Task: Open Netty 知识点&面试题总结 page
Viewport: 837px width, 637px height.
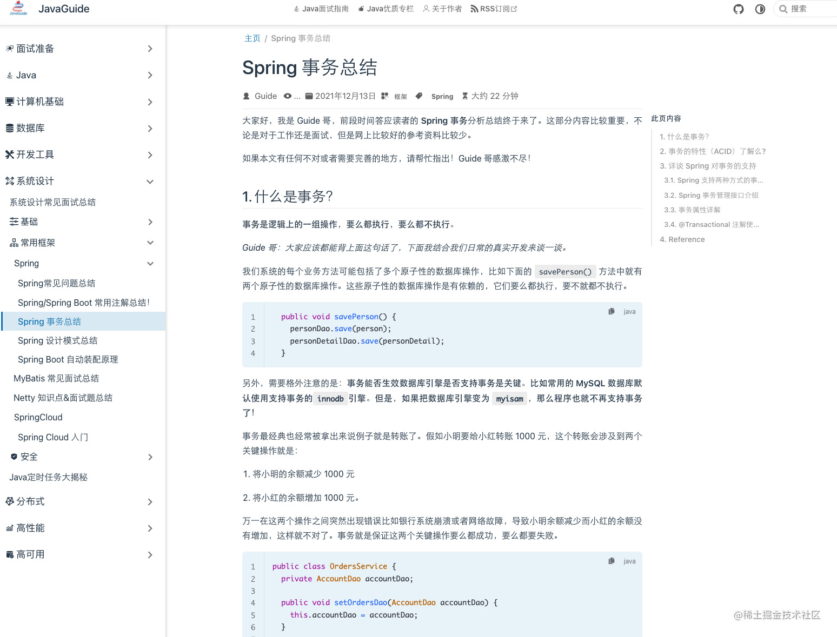Action: (x=63, y=398)
